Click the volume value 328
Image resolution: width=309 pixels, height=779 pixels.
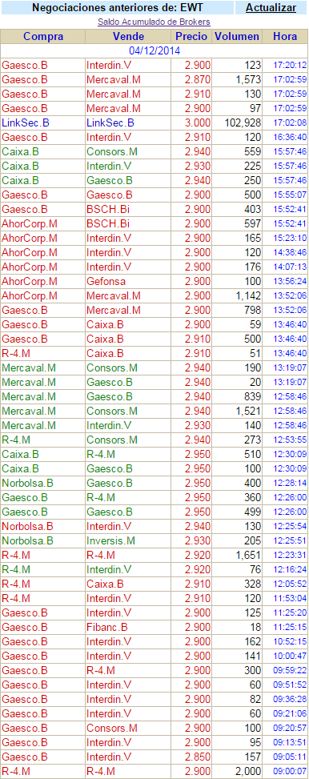[x=253, y=584]
